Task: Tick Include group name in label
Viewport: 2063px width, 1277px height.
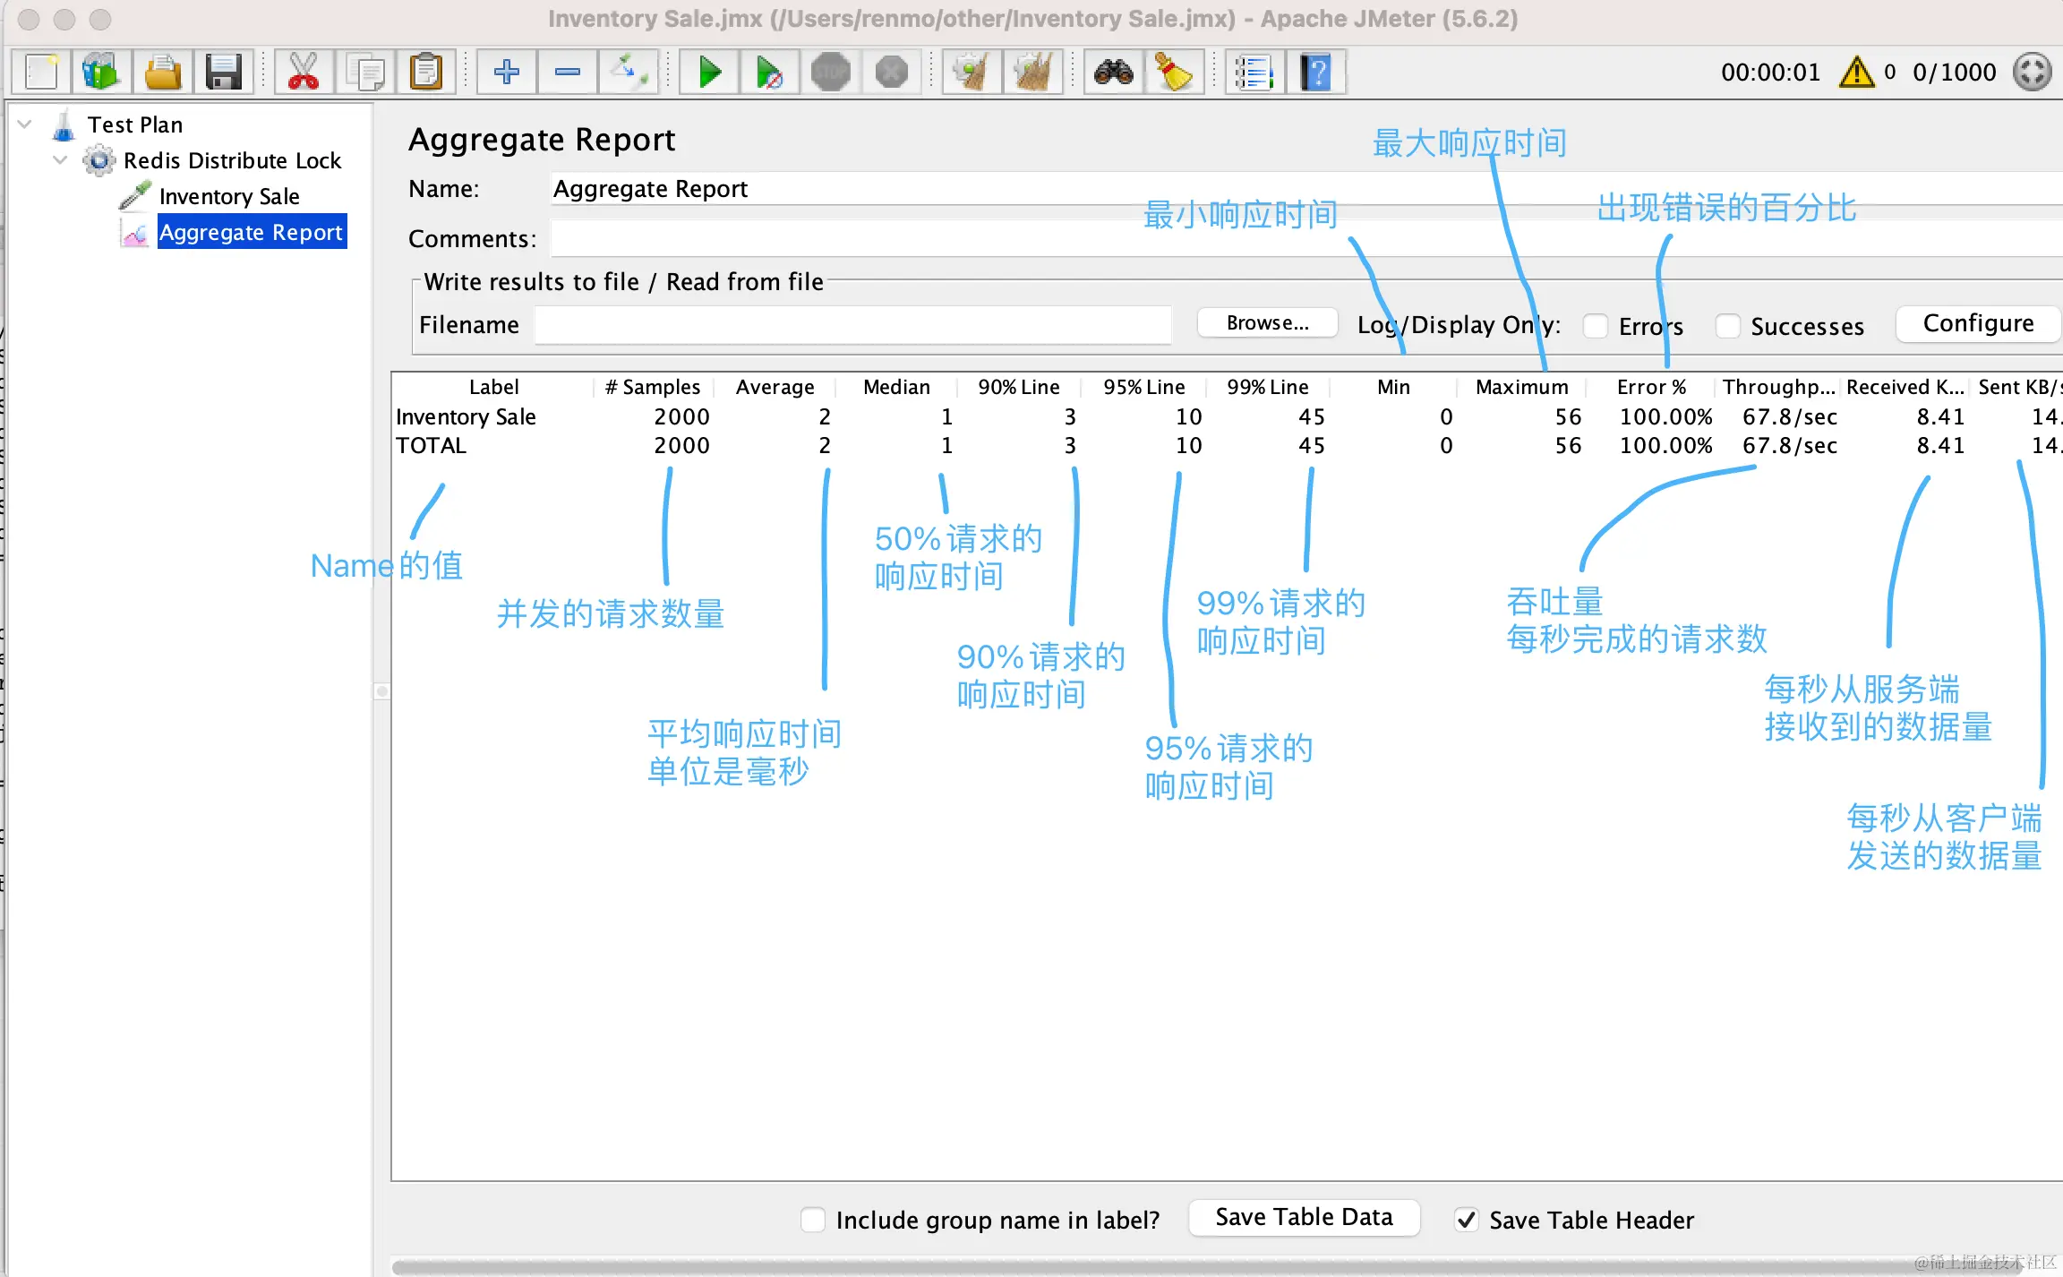Action: 812,1220
